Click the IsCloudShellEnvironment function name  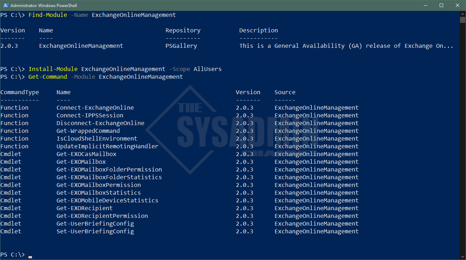click(x=97, y=138)
